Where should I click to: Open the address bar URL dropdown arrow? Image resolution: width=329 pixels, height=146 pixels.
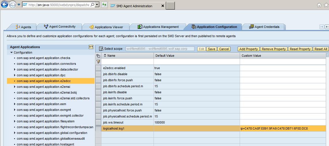pyautogui.click(x=97, y=5)
